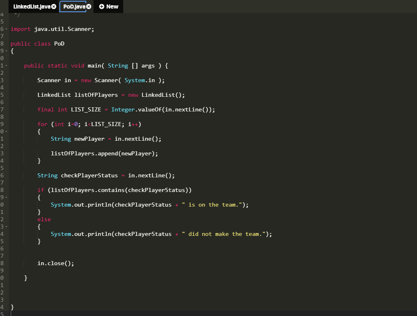The image size is (417, 316).
Task: Collapse the for loop block fold arrow
Action: (7, 131)
